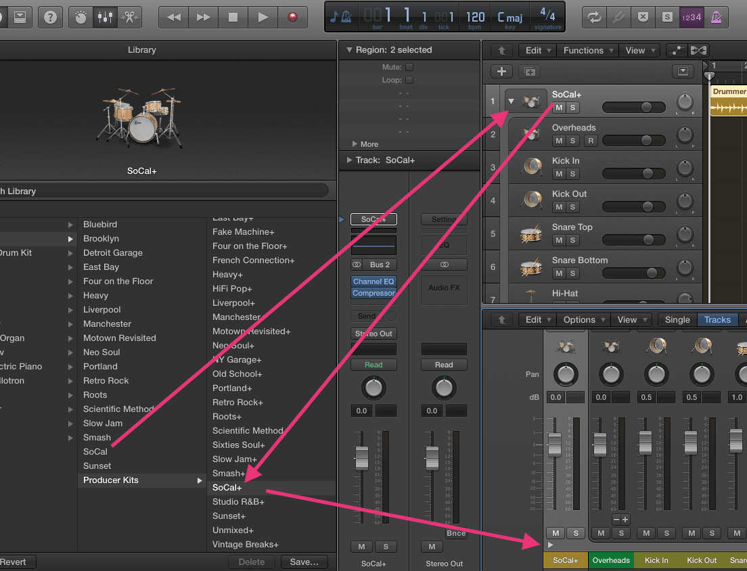Screen dimensions: 747x571
Task: Toggle the Cycle mode button
Action: pyautogui.click(x=594, y=18)
